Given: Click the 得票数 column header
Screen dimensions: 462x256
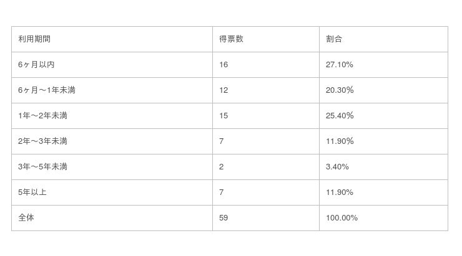Looking at the screenshot, I should [231, 39].
